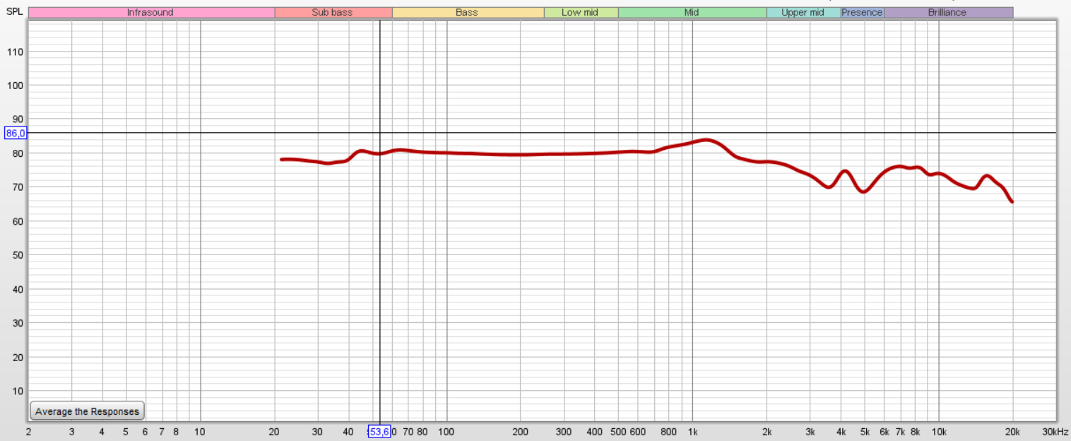Select the Infrasound frequency band label
Image resolution: width=1071 pixels, height=441 pixels.
tap(150, 13)
